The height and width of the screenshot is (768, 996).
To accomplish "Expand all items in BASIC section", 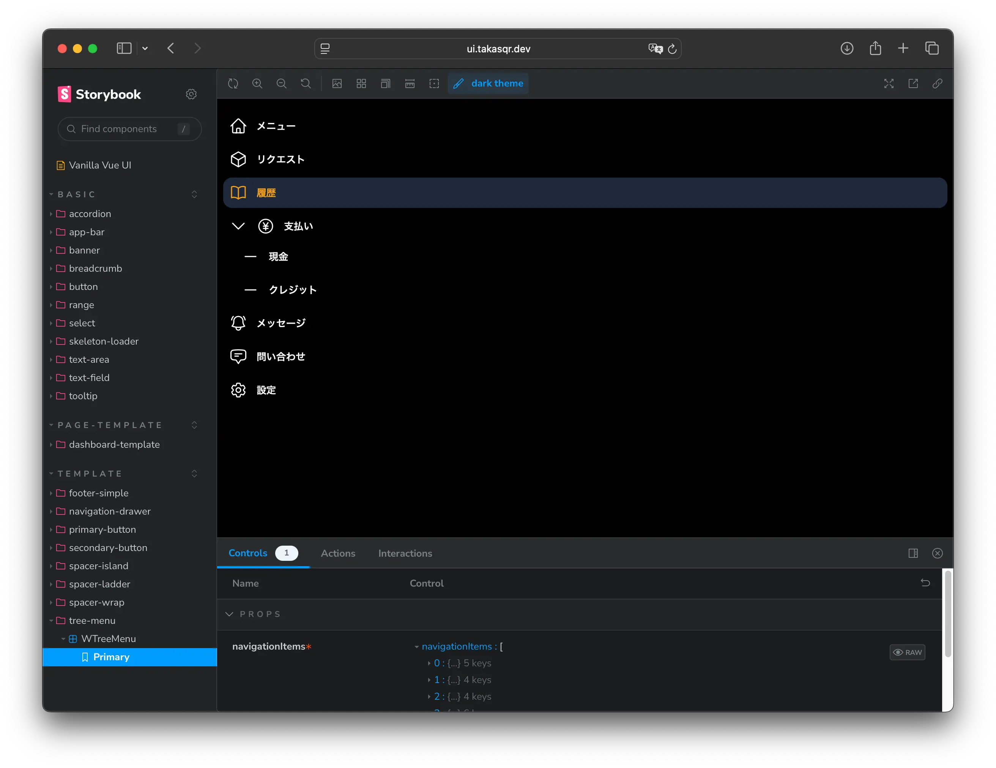I will click(x=194, y=194).
